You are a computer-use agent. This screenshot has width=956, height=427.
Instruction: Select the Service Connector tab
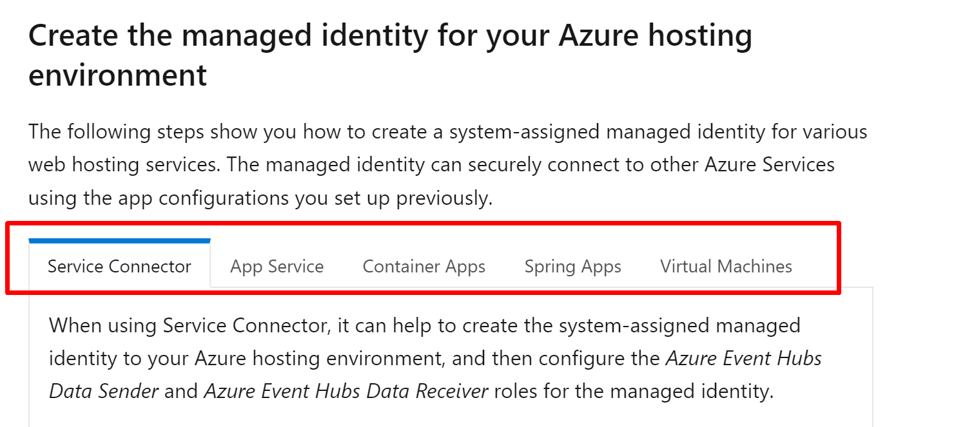(119, 266)
